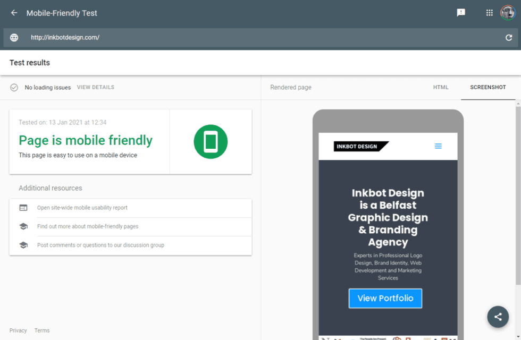Screen dimensions: 521x340
Task: Click the no loading issues checkmark
Action: 14,88
